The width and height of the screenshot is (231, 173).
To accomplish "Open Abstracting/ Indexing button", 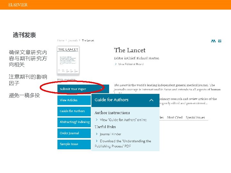I will coord(74,122).
